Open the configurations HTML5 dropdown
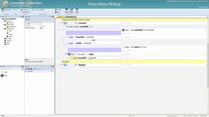The height and width of the screenshot is (117, 209). [x=47, y=10]
